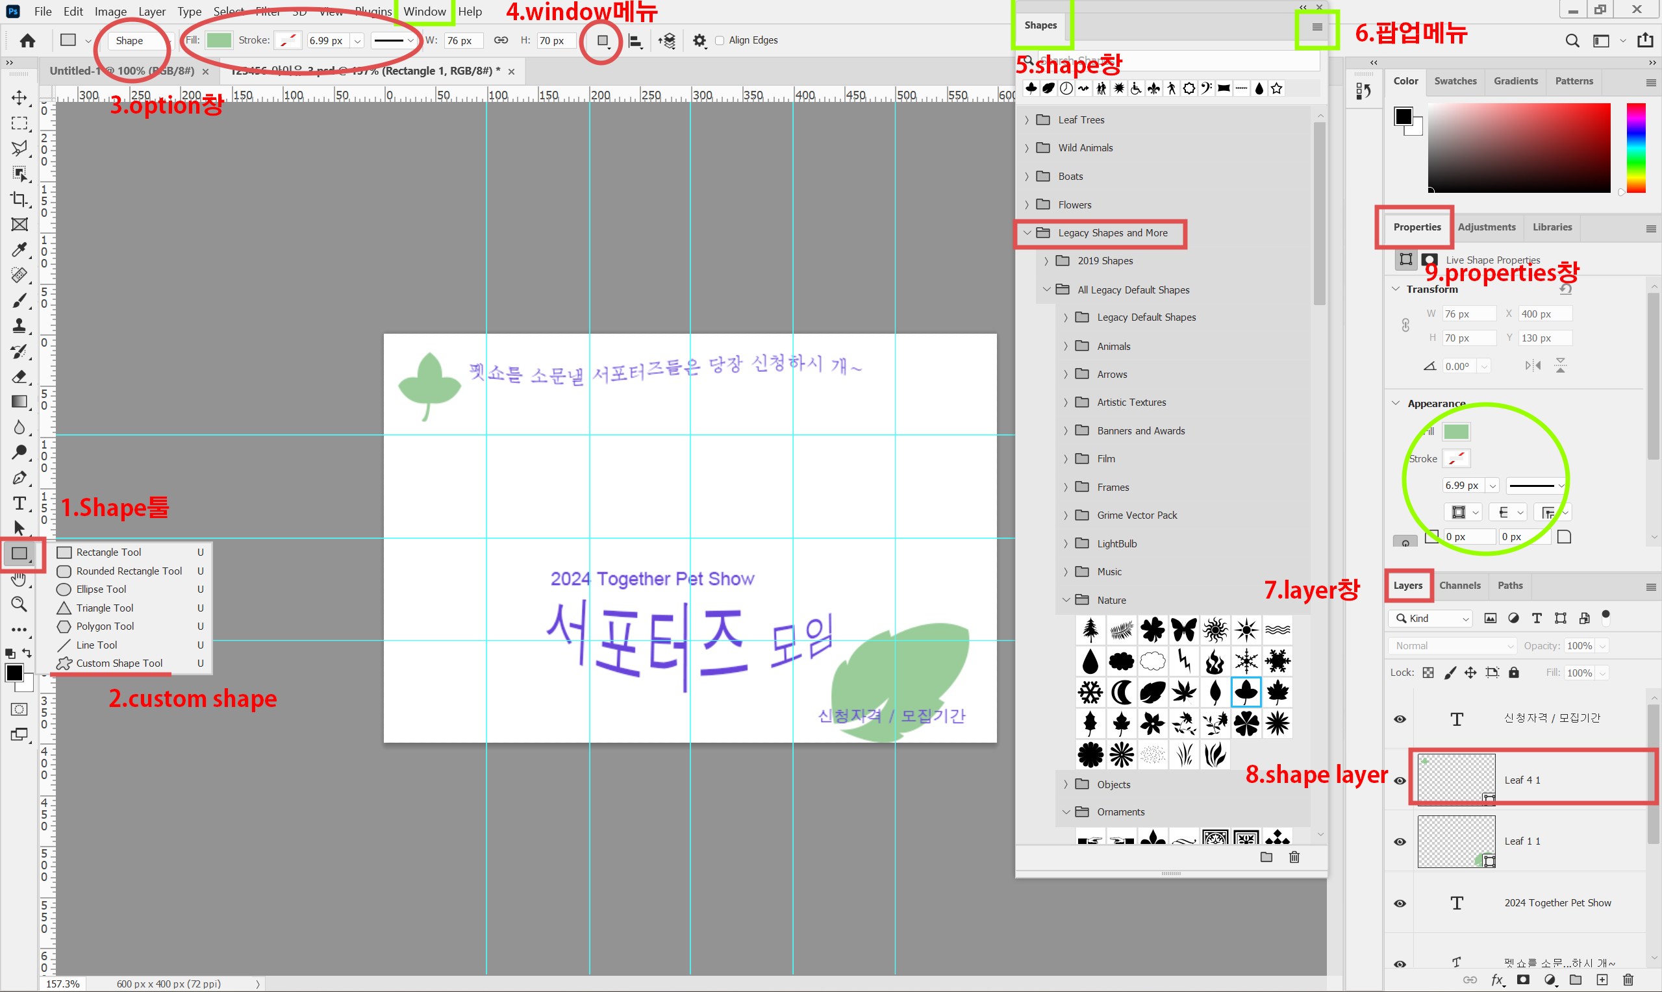Select the Eyedropper tool
The height and width of the screenshot is (992, 1662).
click(19, 250)
